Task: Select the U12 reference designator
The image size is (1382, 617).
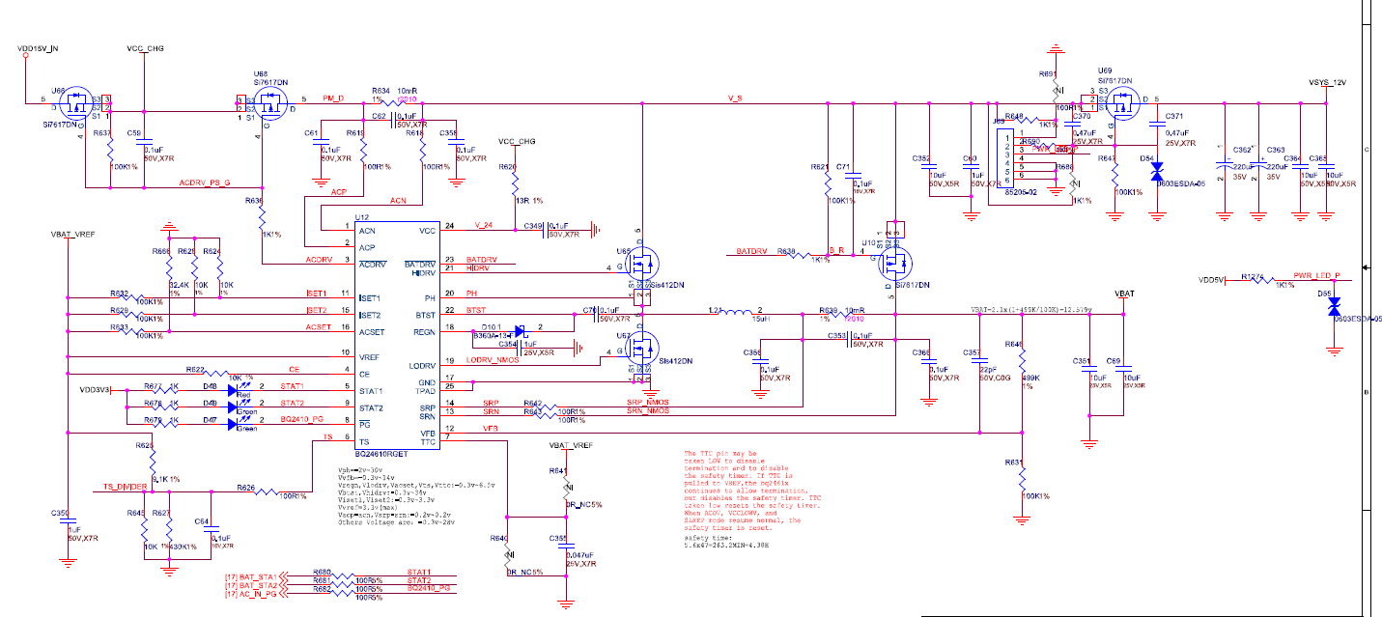Action: tap(362, 217)
